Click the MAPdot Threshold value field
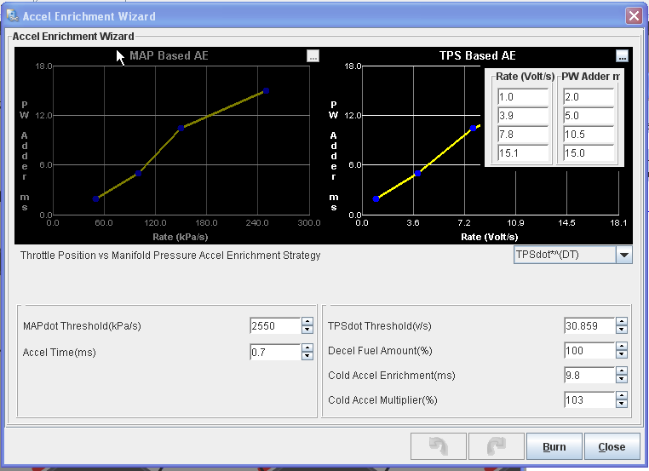This screenshot has height=471, width=649. [x=274, y=326]
